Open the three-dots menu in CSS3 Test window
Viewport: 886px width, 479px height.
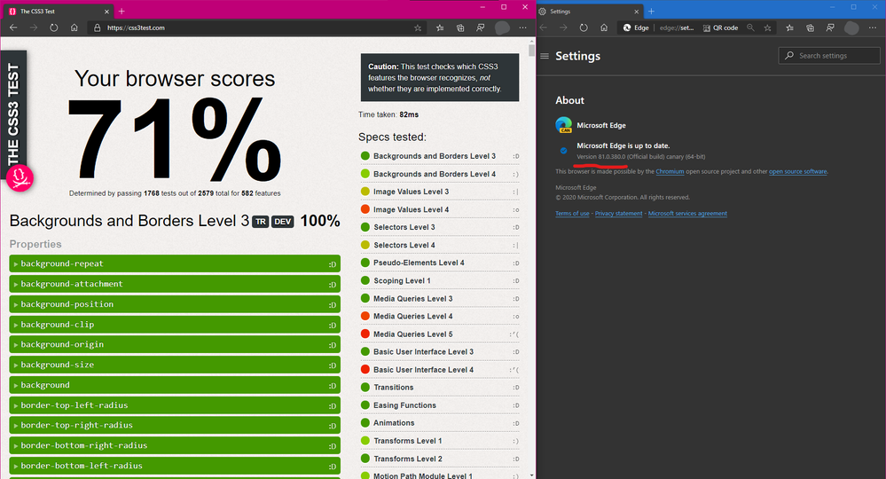tap(522, 27)
